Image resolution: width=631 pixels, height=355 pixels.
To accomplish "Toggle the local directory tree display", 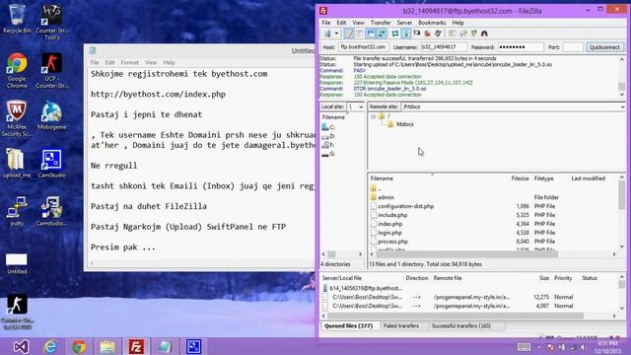I will 359,34.
